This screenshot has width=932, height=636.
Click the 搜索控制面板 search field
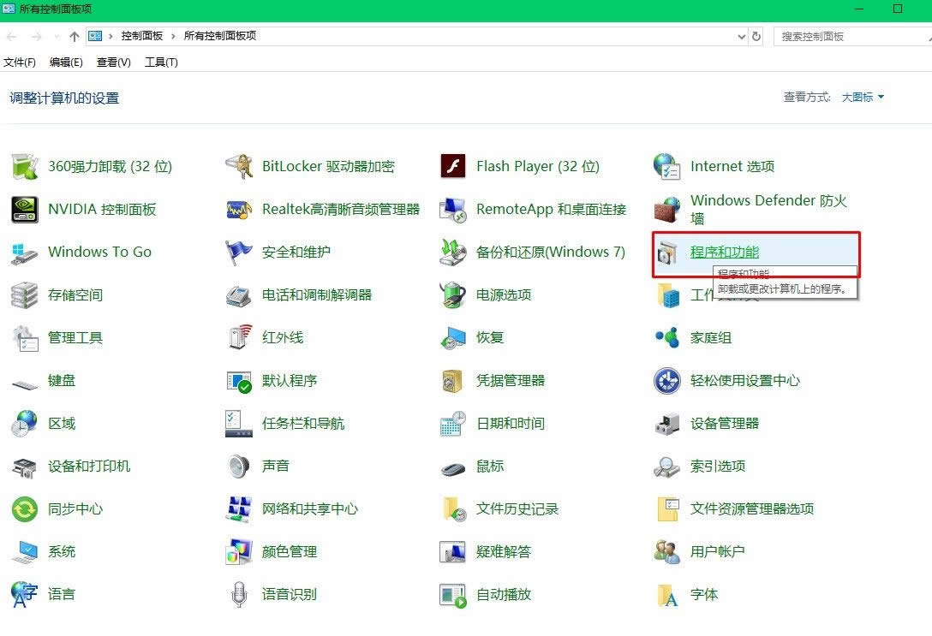(848, 37)
